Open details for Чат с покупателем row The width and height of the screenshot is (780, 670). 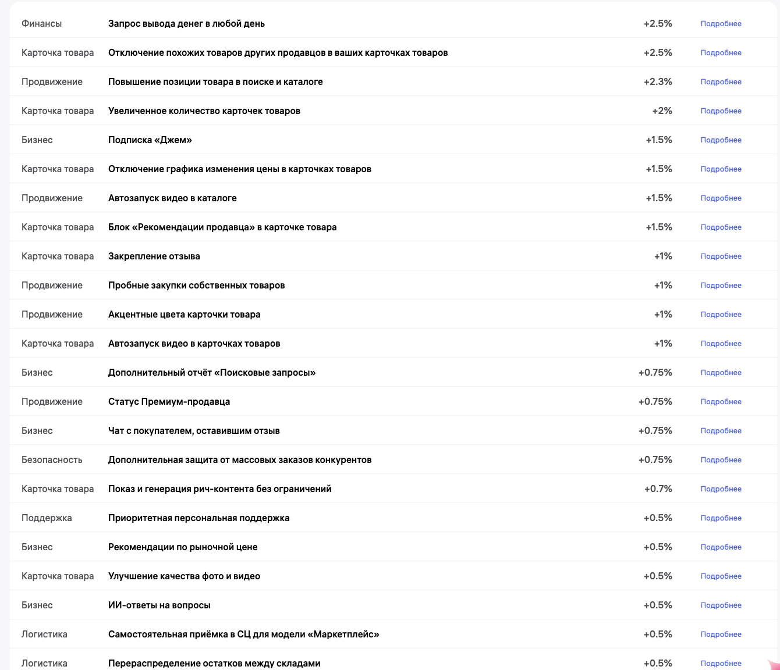click(x=721, y=431)
